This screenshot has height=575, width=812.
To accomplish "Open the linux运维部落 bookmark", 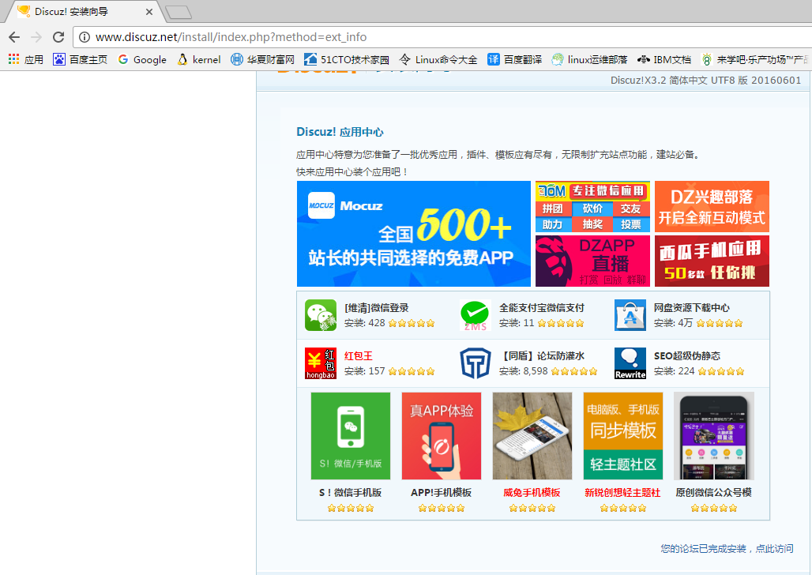I will (589, 59).
